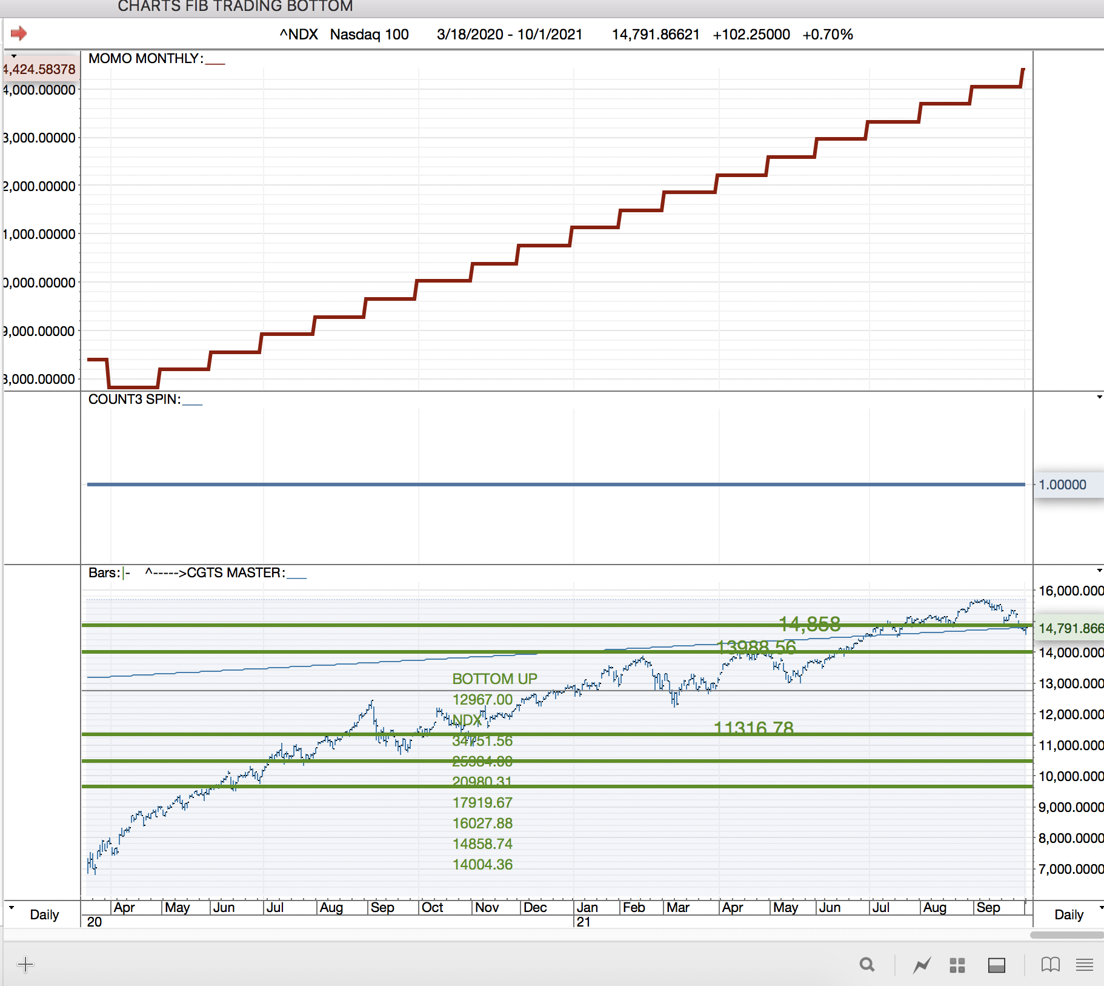Click the ^NDX ticker symbol
This screenshot has height=986, width=1104.
(x=299, y=34)
